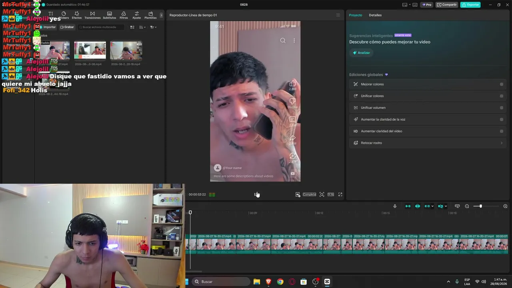512x288 pixels.
Task: Show more tool tabs with the arrow
Action: pyautogui.click(x=161, y=15)
